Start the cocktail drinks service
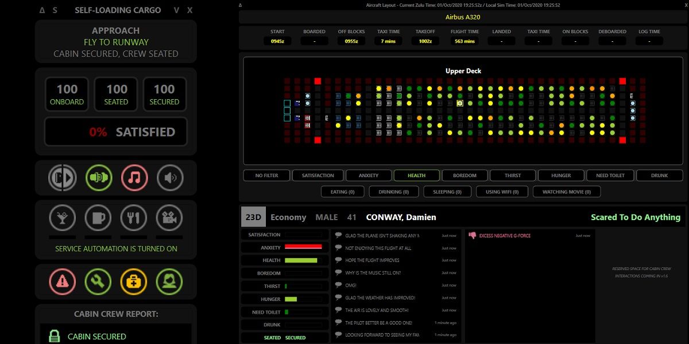The height and width of the screenshot is (344, 689). click(x=62, y=218)
